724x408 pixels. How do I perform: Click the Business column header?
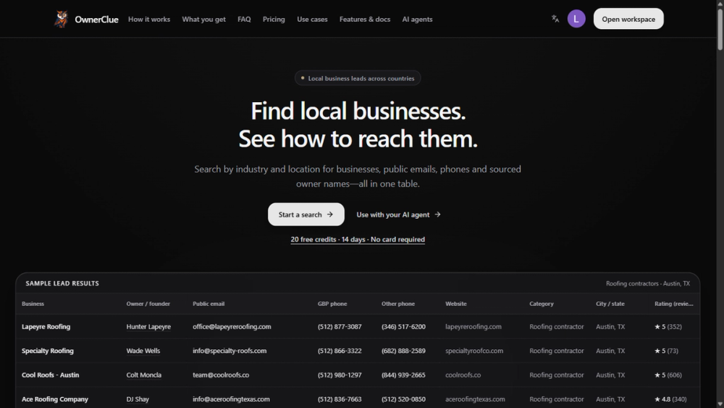tap(33, 304)
